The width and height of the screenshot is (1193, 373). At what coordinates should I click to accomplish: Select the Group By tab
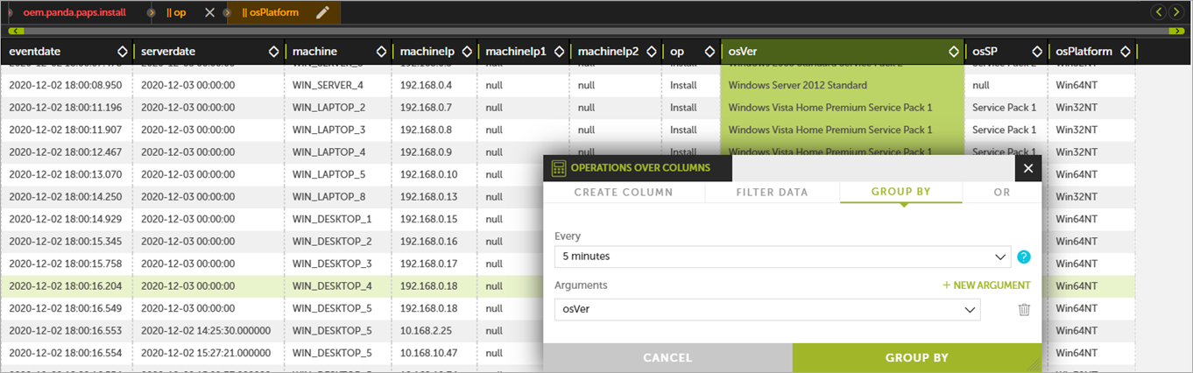point(900,192)
